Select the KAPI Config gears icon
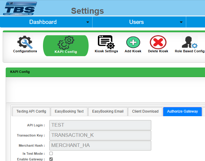205x161 pixels. 66,43
